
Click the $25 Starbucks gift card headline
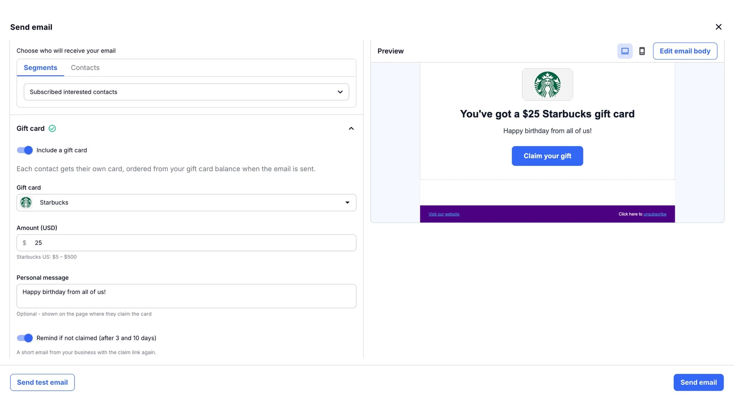[x=547, y=114]
